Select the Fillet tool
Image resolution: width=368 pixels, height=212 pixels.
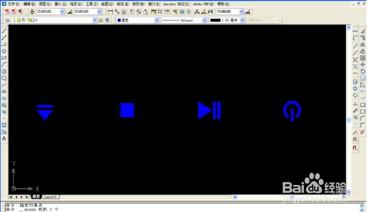[x=363, y=125]
